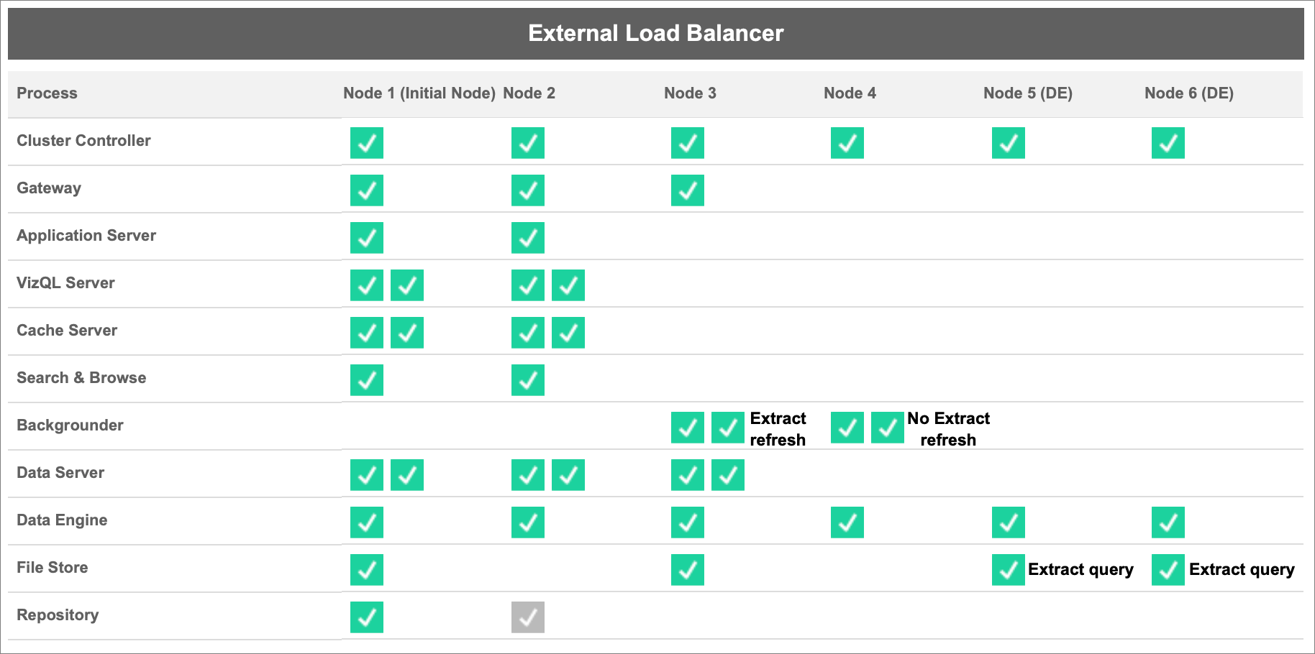Select the "Repository" row label
The width and height of the screenshot is (1315, 654).
coord(58,615)
